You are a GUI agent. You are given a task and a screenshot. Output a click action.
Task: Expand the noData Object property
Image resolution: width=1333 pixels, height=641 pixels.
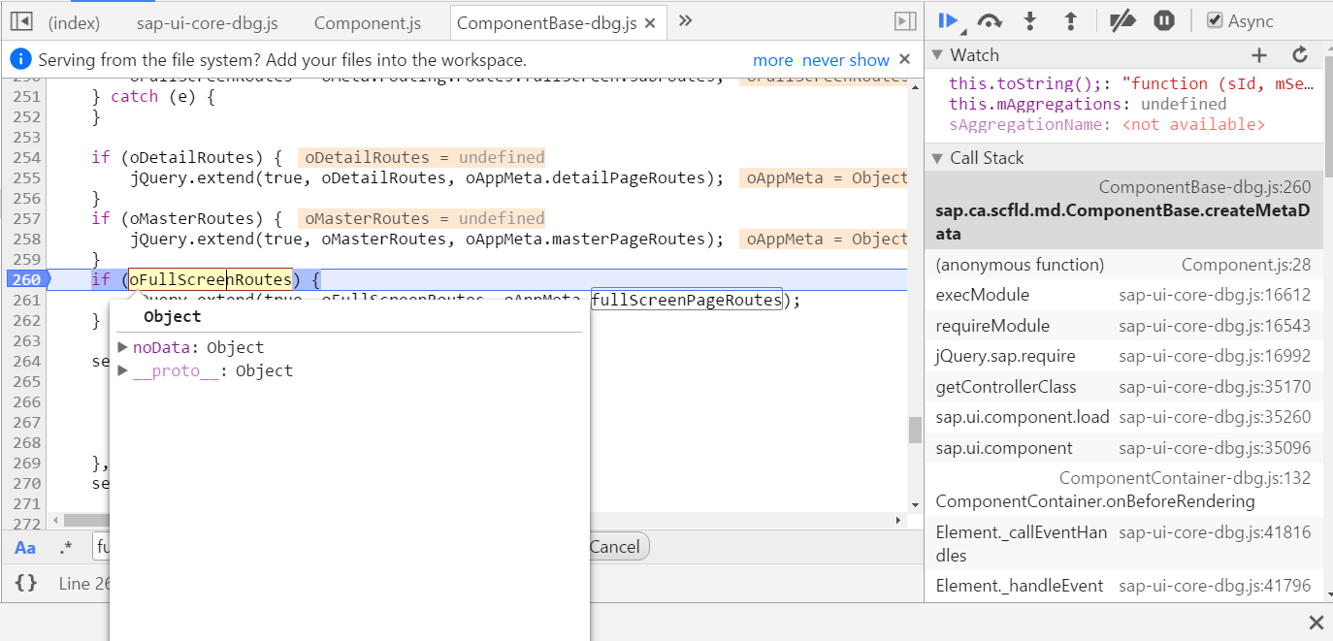pyautogui.click(x=123, y=347)
